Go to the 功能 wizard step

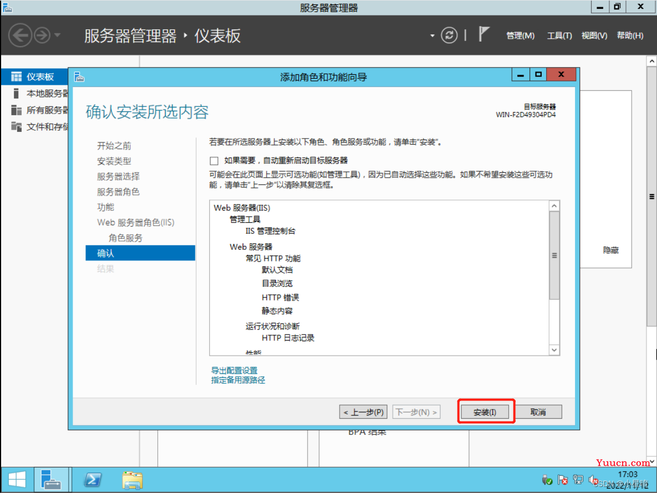click(x=106, y=207)
